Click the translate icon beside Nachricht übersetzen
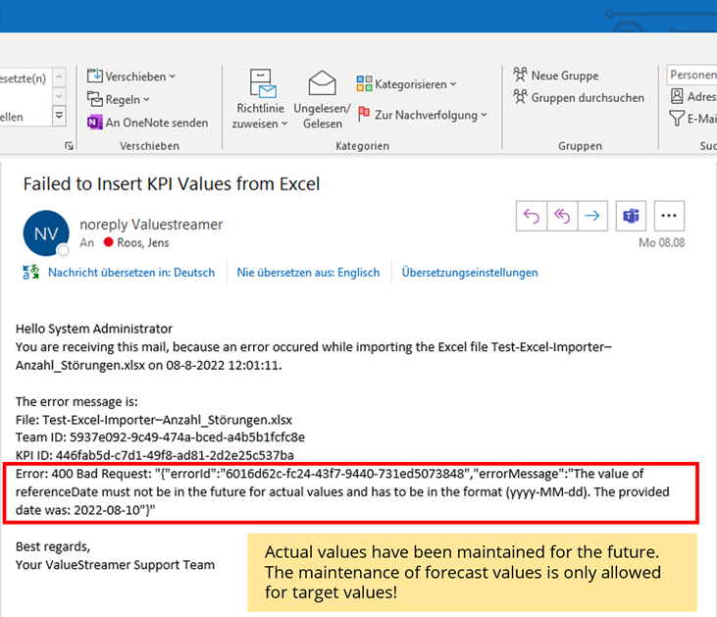717x617 pixels. (31, 273)
